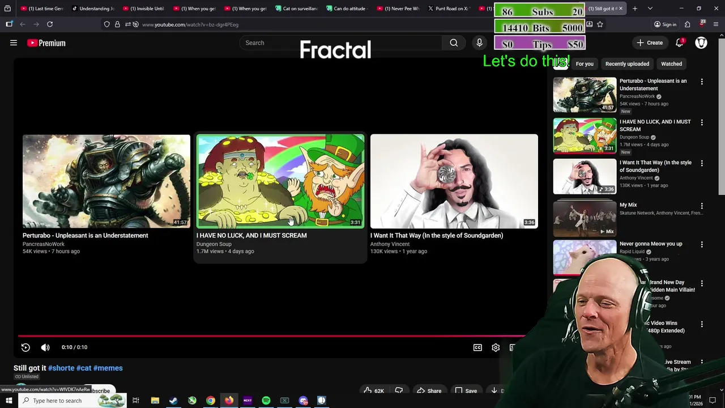This screenshot has height=408, width=725.
Task: Sign in from the browser toolbar
Action: (665, 24)
